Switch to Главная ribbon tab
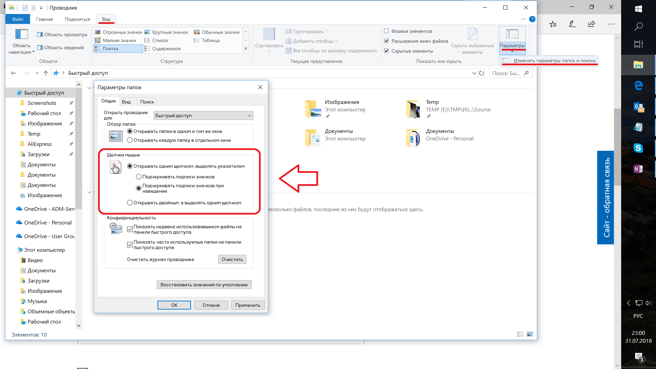Viewport: 656px width, 369px height. coord(44,19)
